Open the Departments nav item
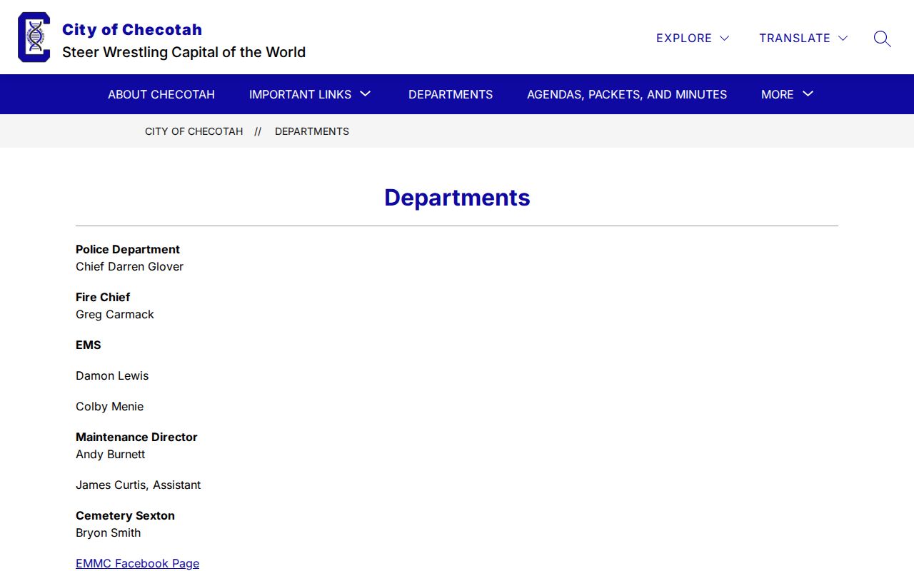Screen dimensions: 914x571 (451, 94)
